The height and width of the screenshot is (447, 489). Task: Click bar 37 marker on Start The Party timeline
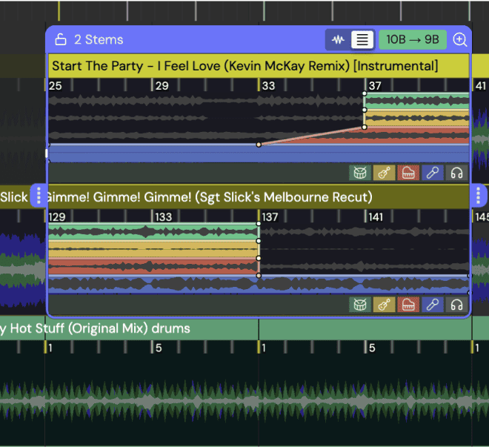[376, 86]
